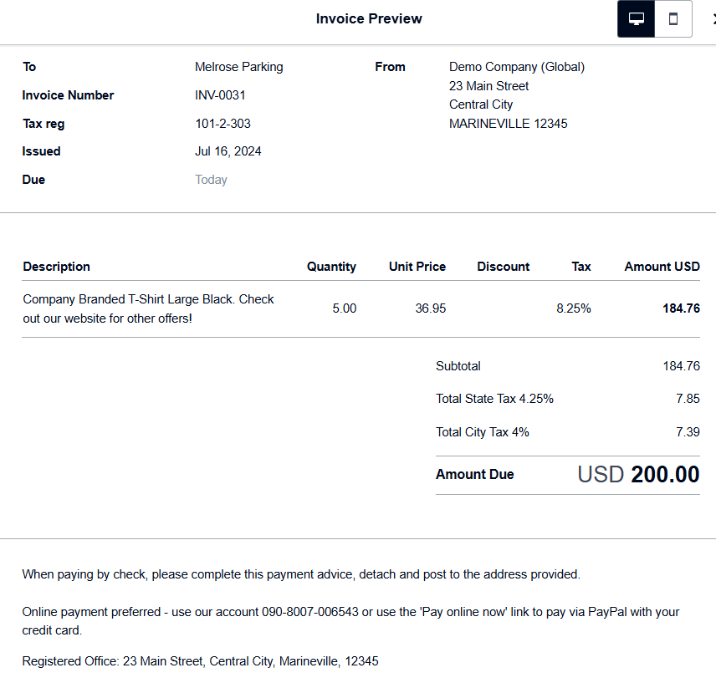The image size is (716, 688).
Task: Click the Melrose Parking customer name
Action: tap(238, 67)
